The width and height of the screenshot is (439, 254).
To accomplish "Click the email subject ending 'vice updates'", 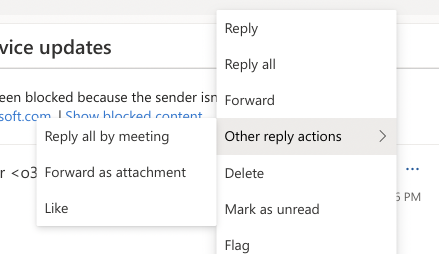I will [x=55, y=47].
